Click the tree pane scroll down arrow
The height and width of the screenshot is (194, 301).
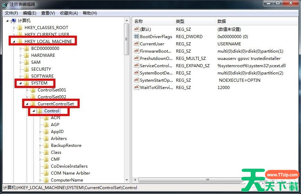pyautogui.click(x=127, y=180)
